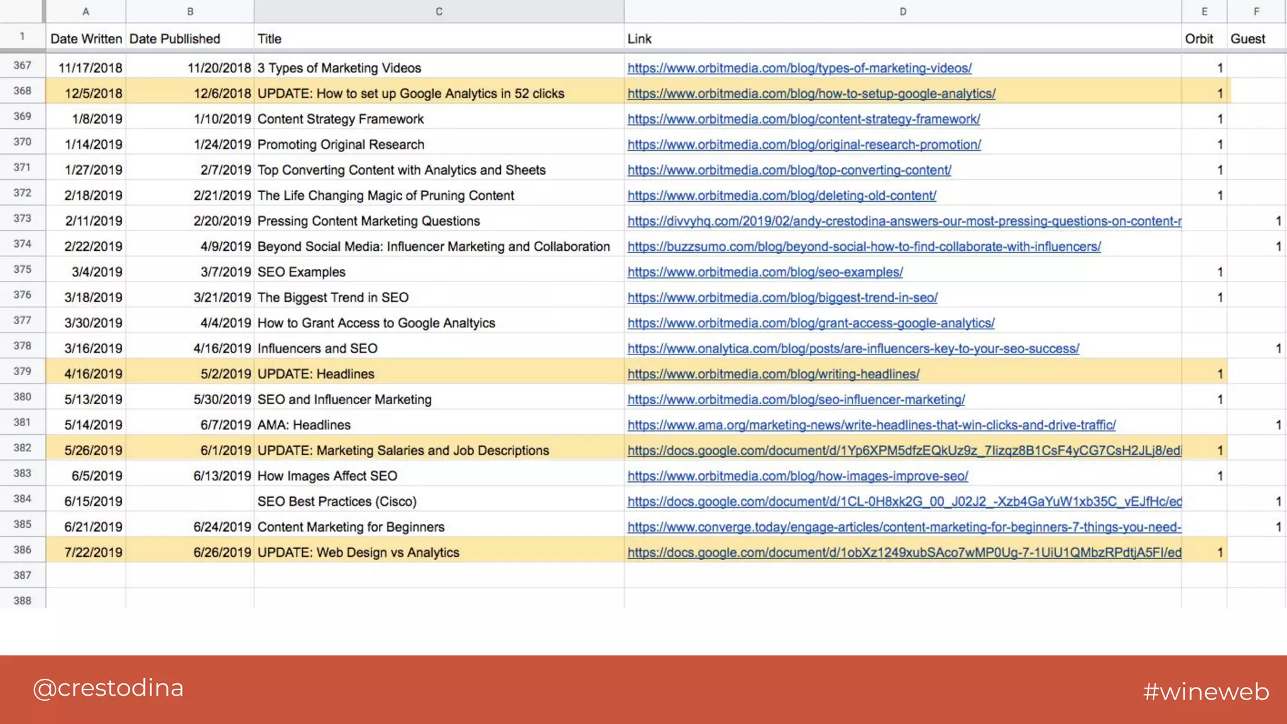Select row 386 header

pos(22,550)
